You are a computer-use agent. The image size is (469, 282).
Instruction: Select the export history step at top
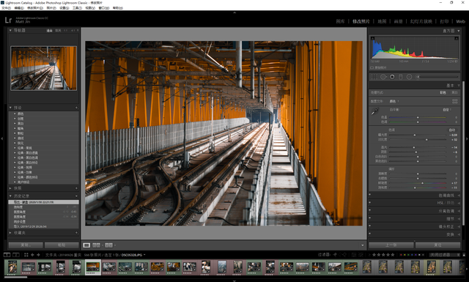click(44, 202)
